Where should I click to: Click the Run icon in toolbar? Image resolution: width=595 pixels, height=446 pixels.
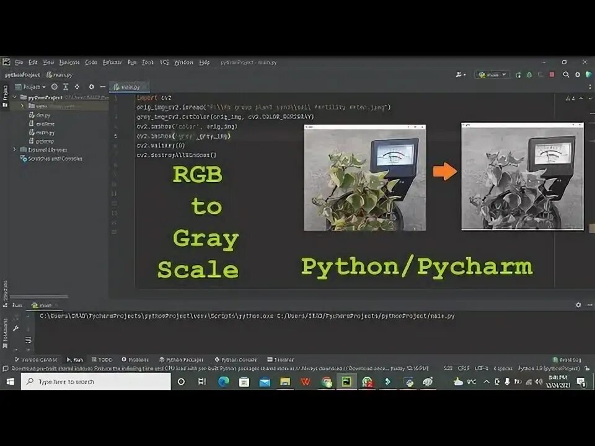pos(518,75)
